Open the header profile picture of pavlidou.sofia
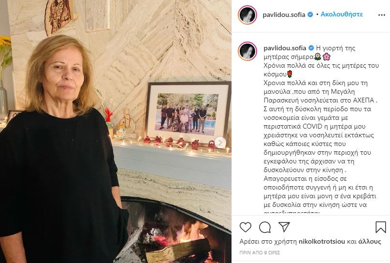Image resolution: width=390 pixels, height=263 pixels. [247, 15]
